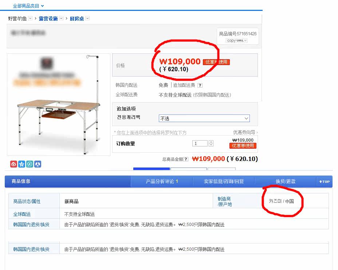Click the order quantity input field

point(200,143)
